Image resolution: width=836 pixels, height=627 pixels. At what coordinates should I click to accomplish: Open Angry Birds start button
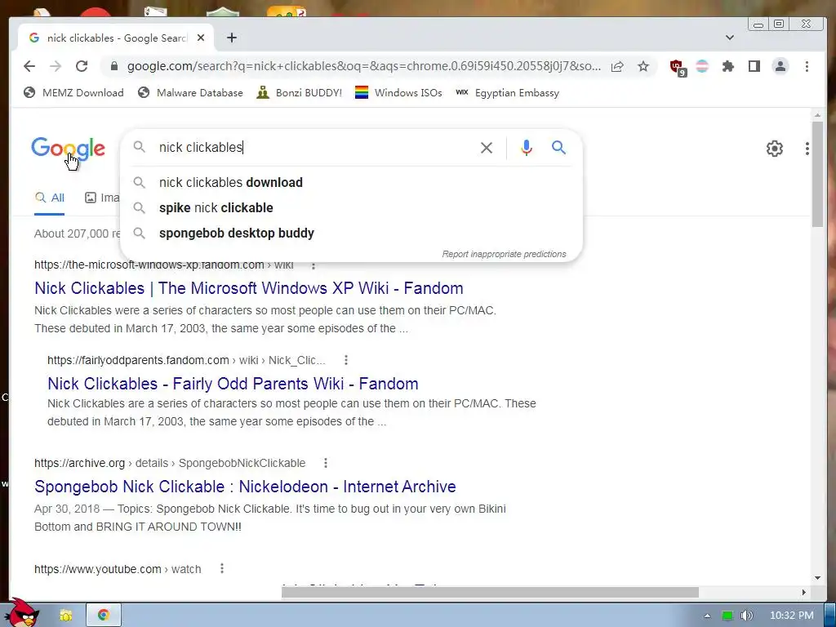pyautogui.click(x=21, y=613)
